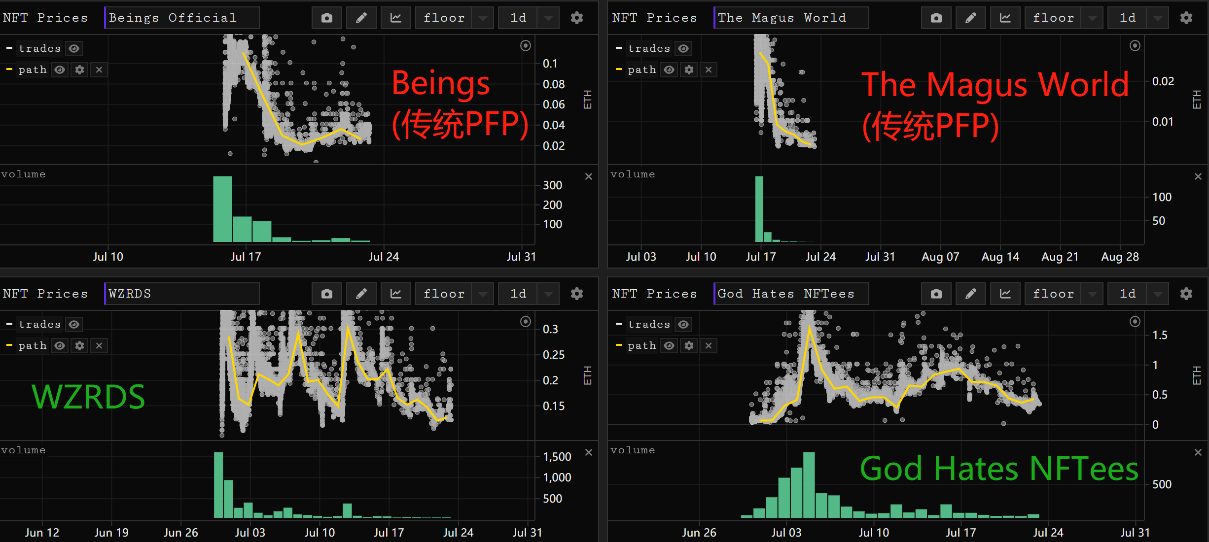The height and width of the screenshot is (542, 1209).
Task: Toggle path visibility in Beings Official chart
Action: click(x=60, y=70)
